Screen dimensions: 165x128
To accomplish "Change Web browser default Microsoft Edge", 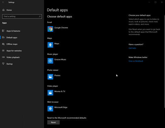I will coord(61,107).
